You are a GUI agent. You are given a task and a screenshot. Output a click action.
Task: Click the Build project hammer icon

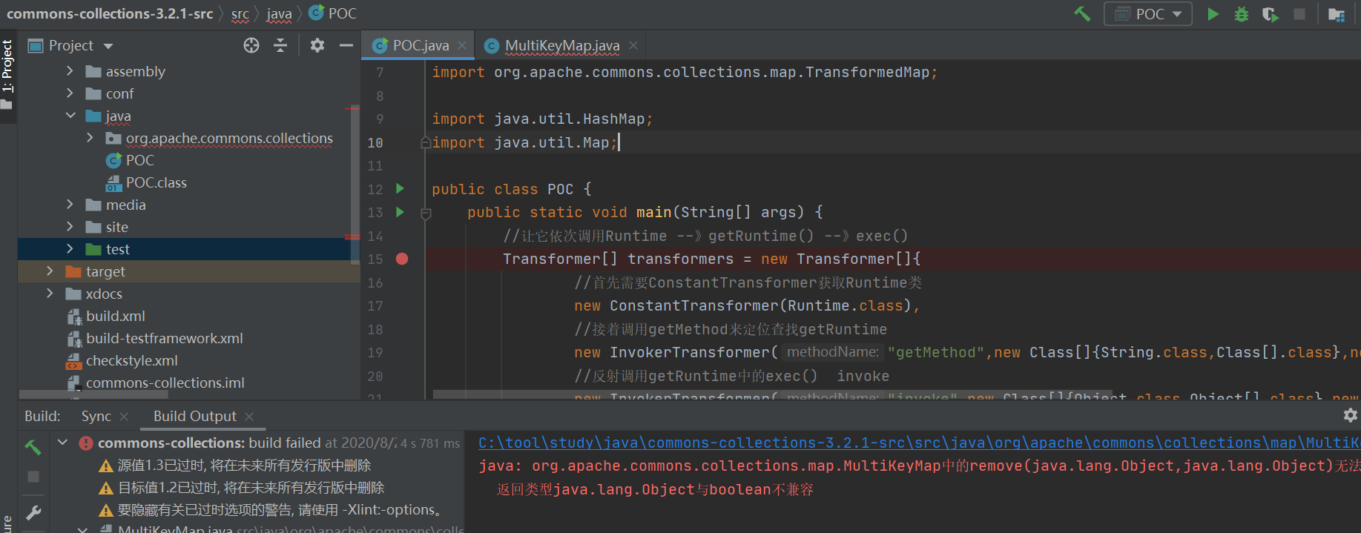coord(1082,14)
